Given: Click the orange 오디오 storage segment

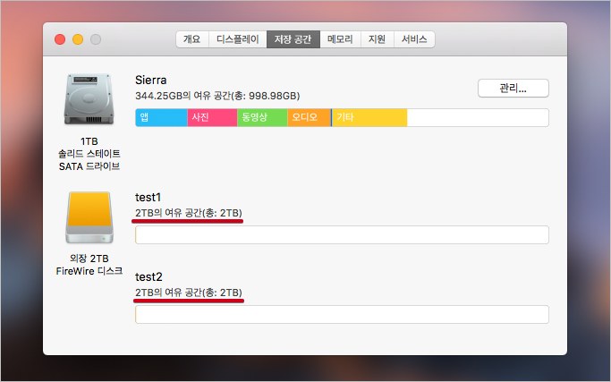Looking at the screenshot, I should pos(309,118).
